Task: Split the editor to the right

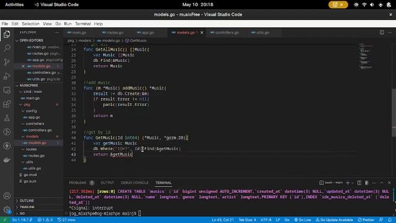Action: coord(382,32)
